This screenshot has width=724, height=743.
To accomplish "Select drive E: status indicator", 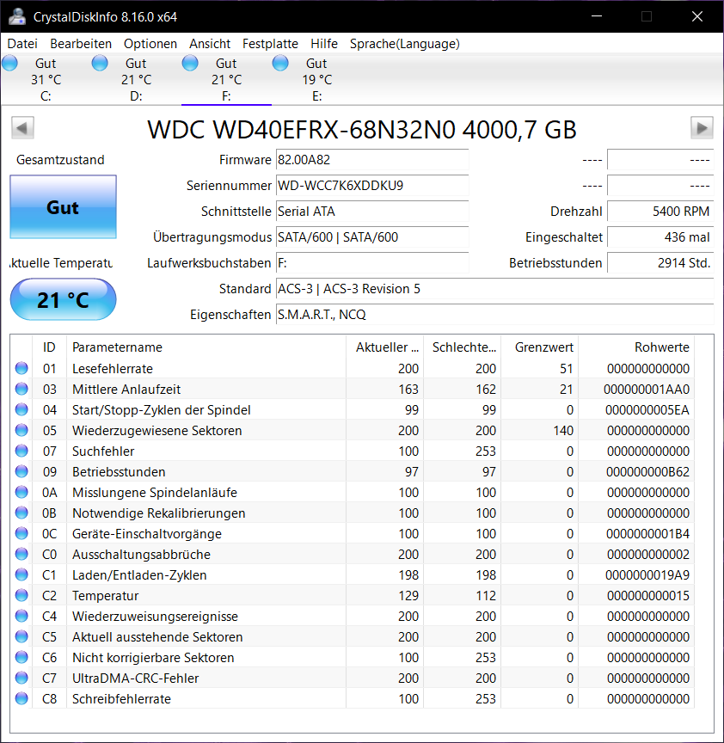I will click(x=280, y=63).
